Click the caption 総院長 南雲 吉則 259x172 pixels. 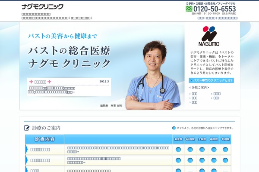111,106
